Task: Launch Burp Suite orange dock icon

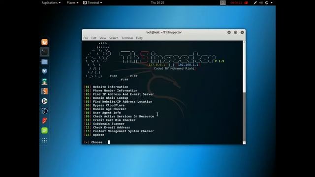Action: [44, 91]
